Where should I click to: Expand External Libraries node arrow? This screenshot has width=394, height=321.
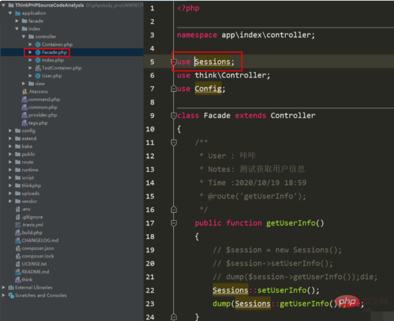point(4,287)
